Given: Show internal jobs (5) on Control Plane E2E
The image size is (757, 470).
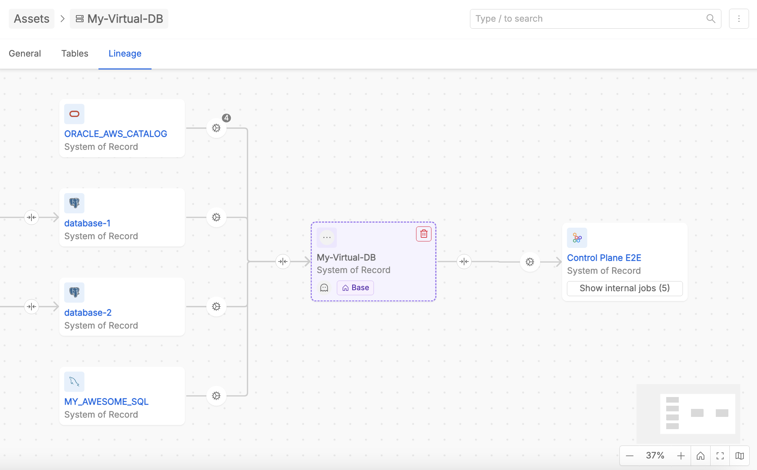Looking at the screenshot, I should (625, 288).
